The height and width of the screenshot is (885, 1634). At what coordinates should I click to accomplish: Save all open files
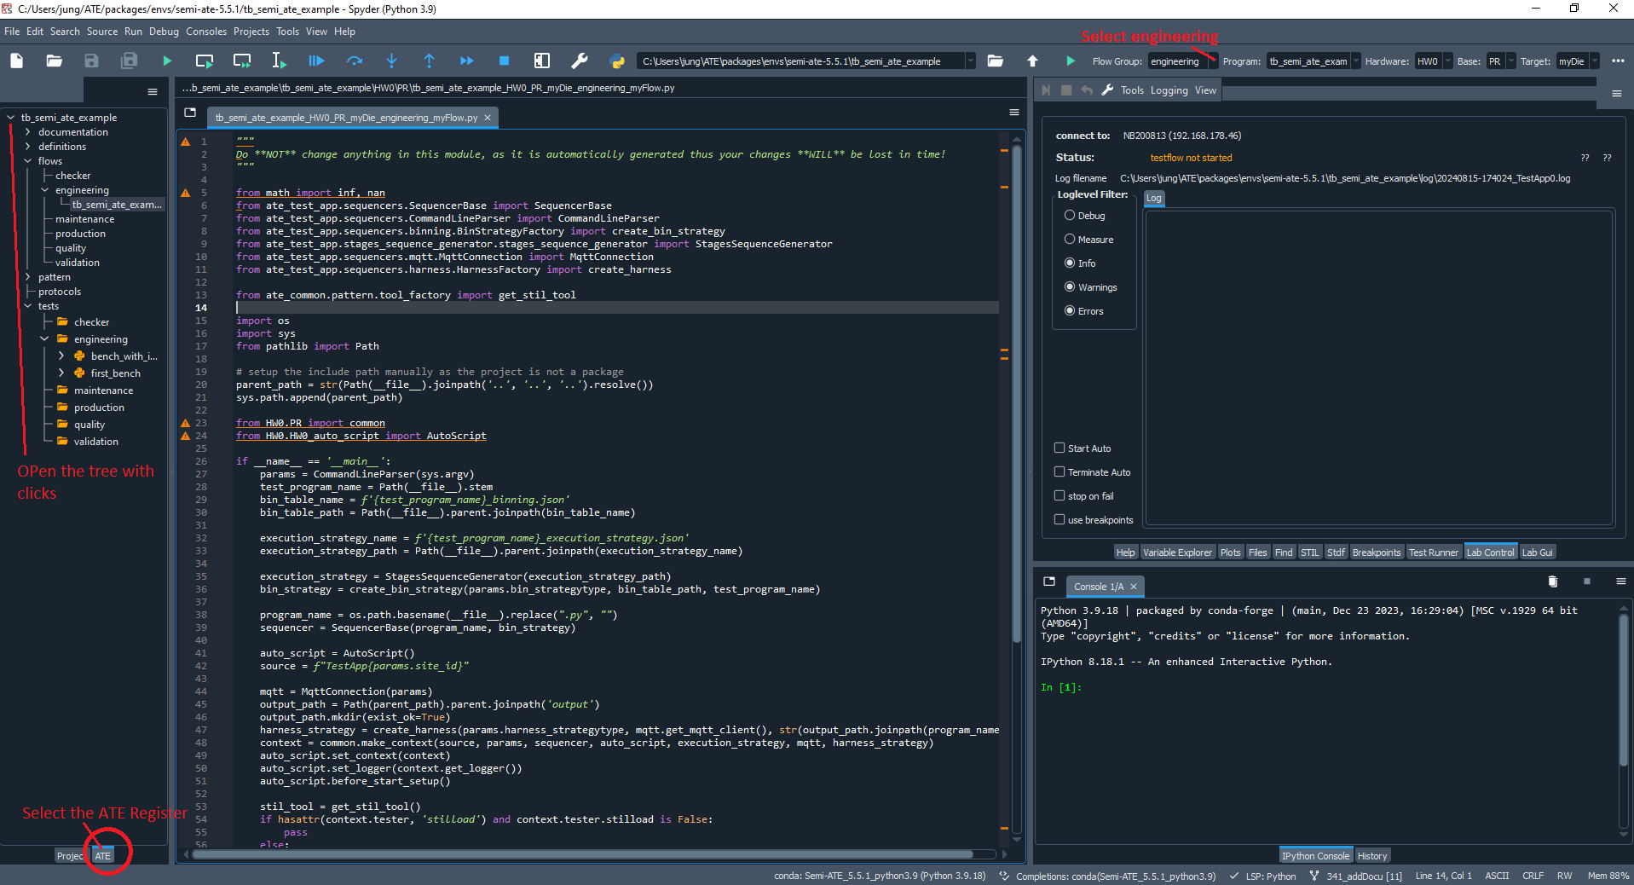pyautogui.click(x=129, y=61)
